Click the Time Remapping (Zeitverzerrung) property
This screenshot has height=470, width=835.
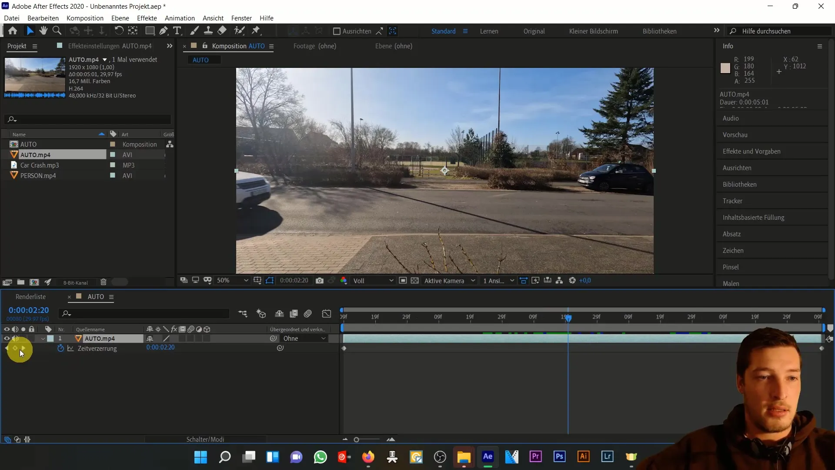click(x=97, y=348)
